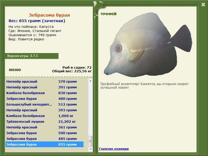Click the catch list scroll up arrow
208x156 pixels.
click(90, 81)
